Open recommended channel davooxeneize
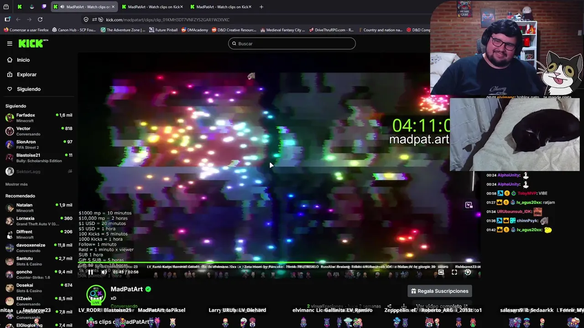The width and height of the screenshot is (584, 328). [38, 248]
